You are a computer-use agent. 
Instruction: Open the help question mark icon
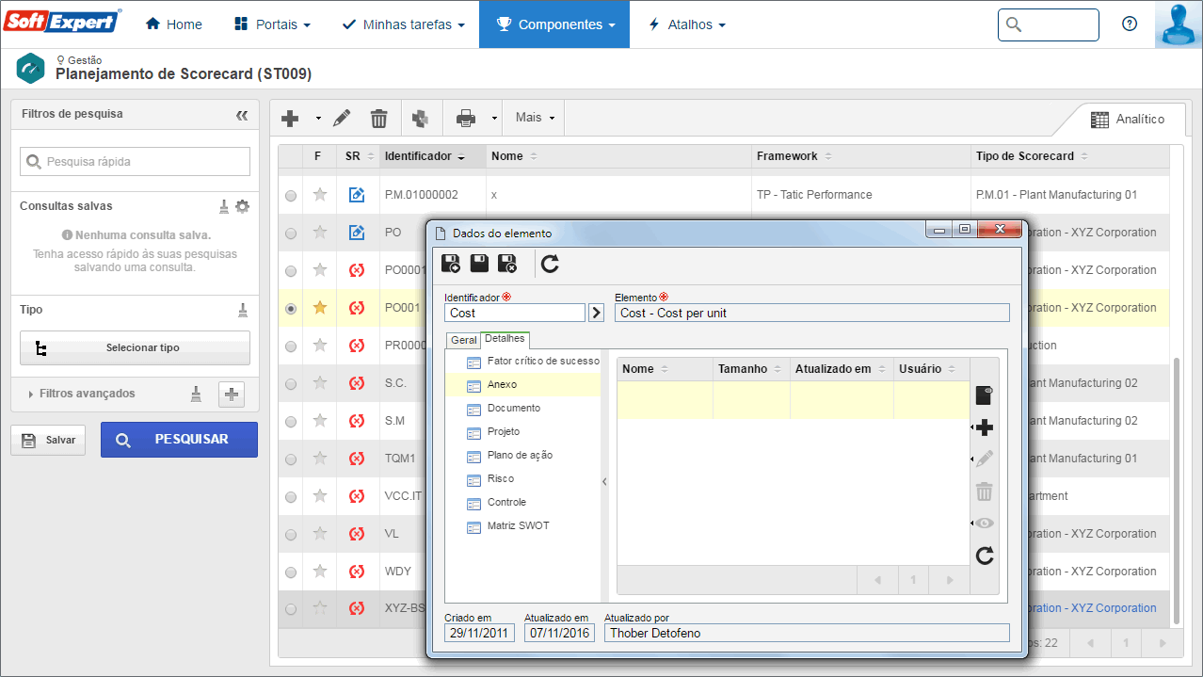pos(1130,24)
